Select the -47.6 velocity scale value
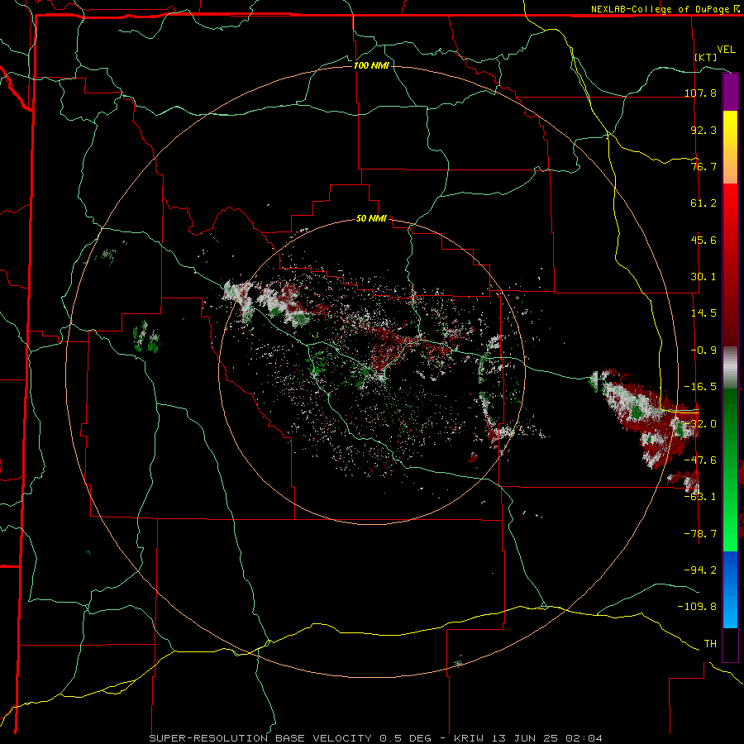Viewport: 744px width, 744px height. point(700,460)
